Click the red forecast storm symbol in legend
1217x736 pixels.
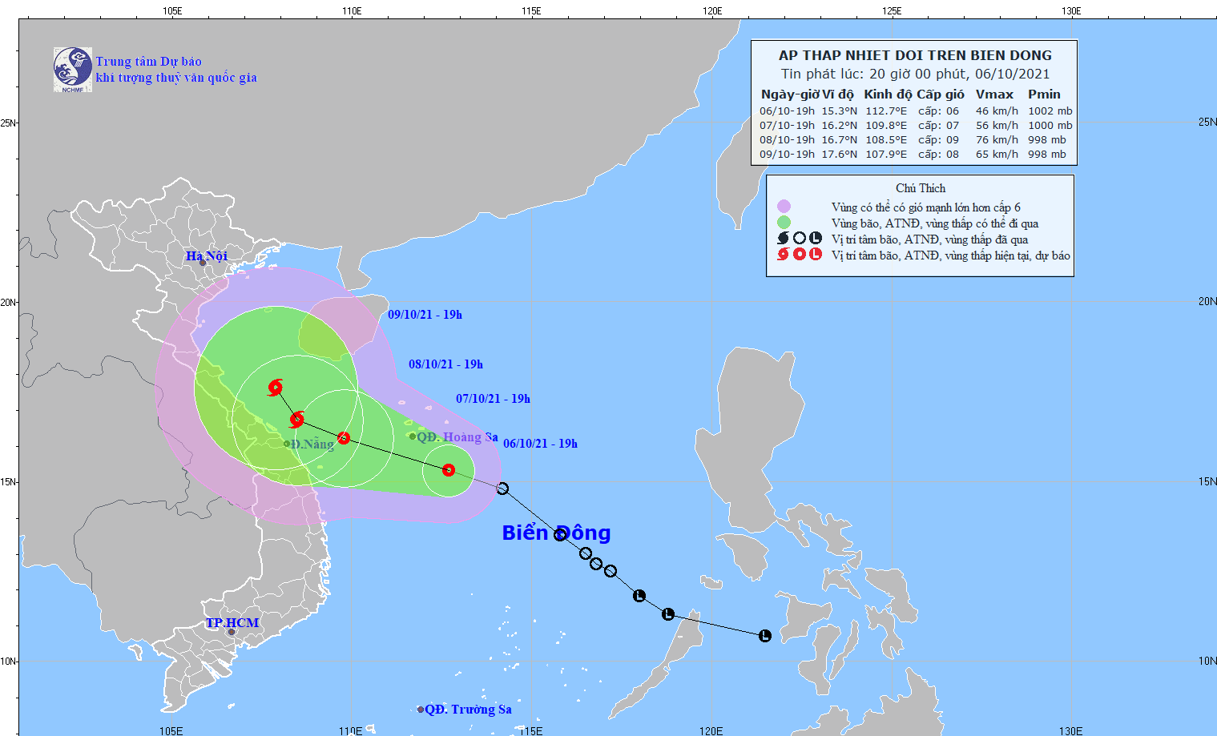coord(784,254)
